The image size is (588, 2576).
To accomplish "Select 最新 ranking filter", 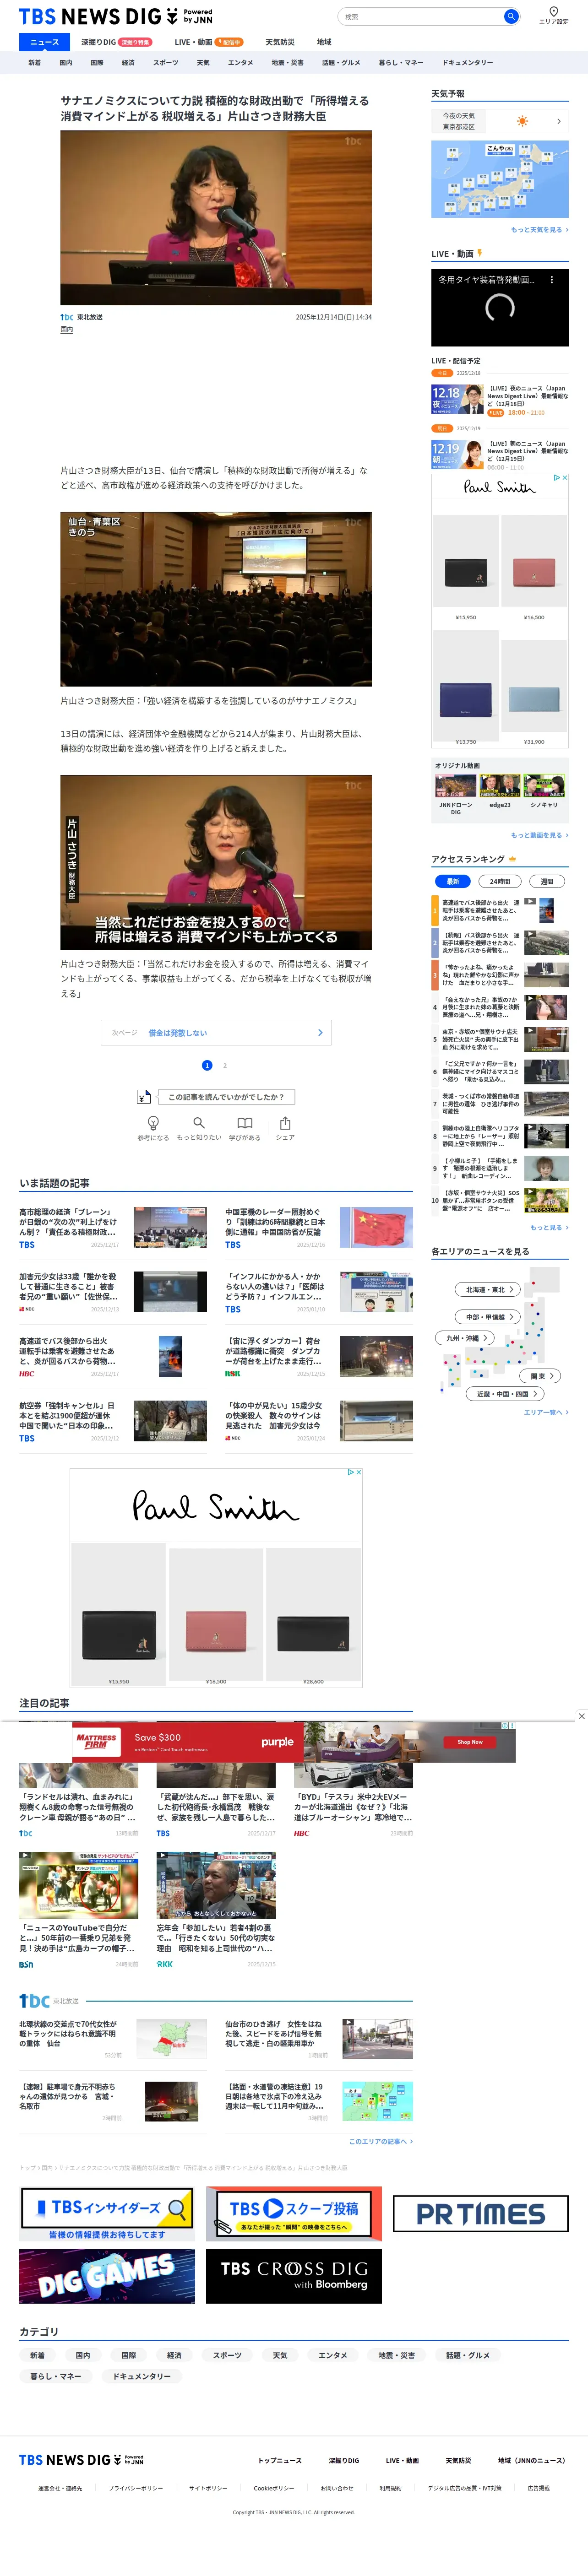I will click(453, 881).
